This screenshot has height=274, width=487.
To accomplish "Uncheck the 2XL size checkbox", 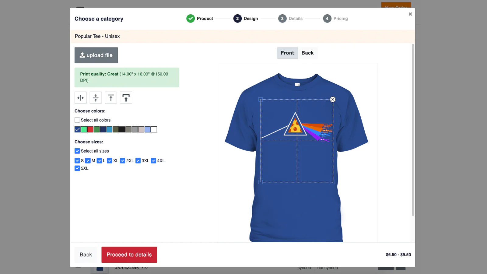I will click(123, 161).
